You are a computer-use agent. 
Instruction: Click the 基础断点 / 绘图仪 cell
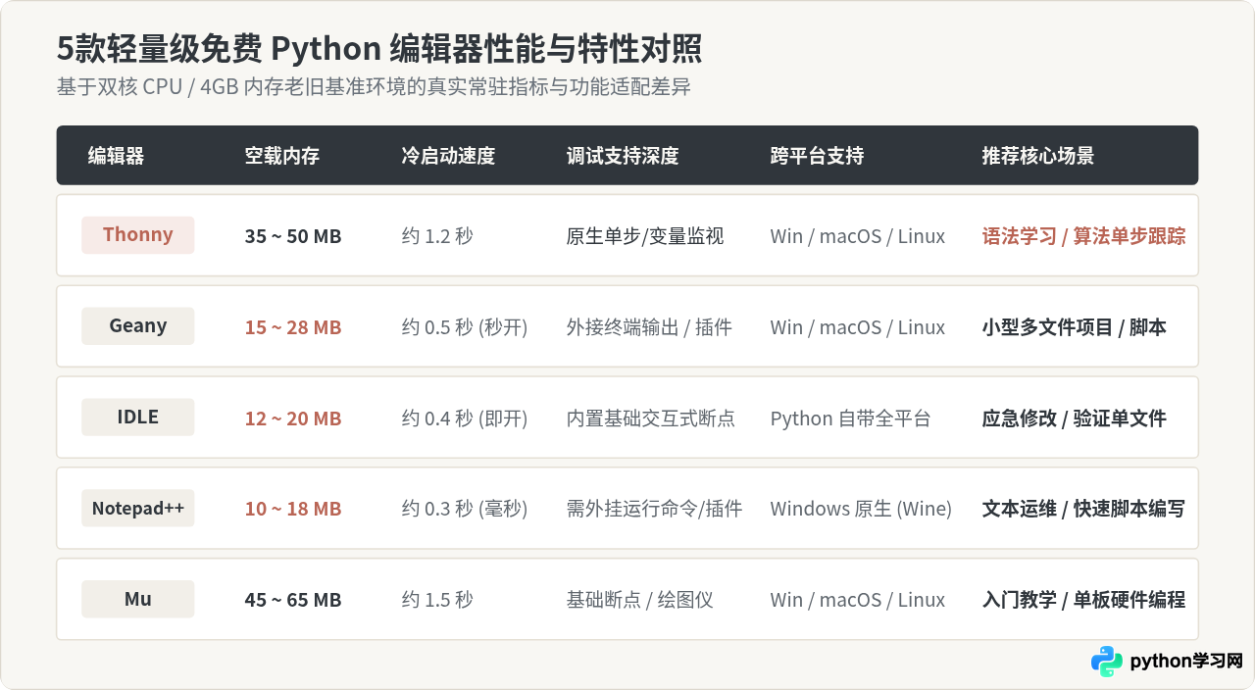[639, 601]
